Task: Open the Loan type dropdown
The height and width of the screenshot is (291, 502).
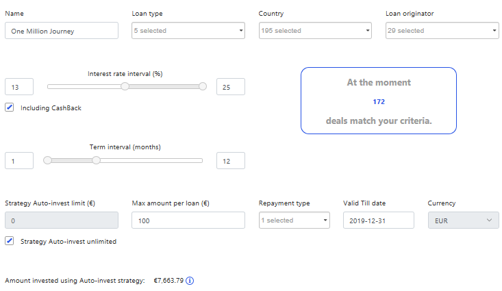Action: [x=188, y=31]
